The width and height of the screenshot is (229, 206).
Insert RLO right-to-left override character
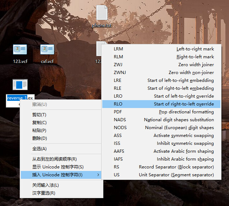click(162, 104)
